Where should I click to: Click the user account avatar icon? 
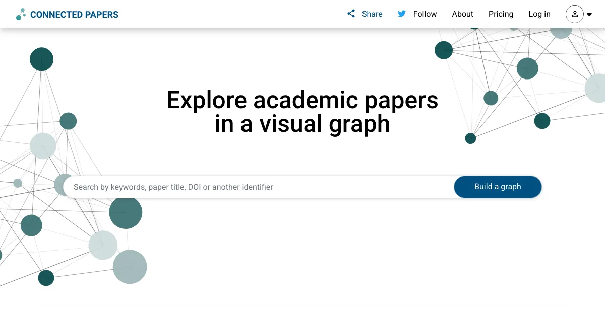click(x=575, y=14)
